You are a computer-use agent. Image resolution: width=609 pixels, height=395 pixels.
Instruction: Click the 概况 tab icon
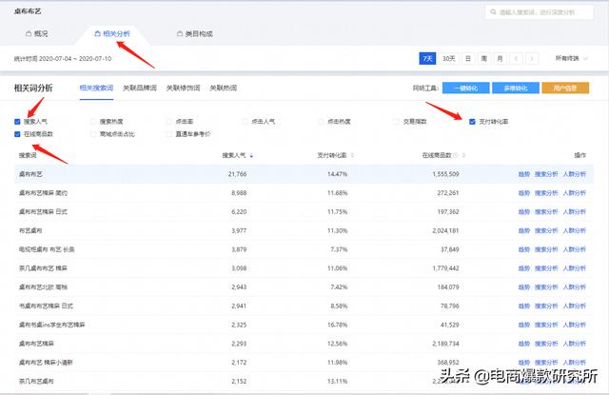28,33
